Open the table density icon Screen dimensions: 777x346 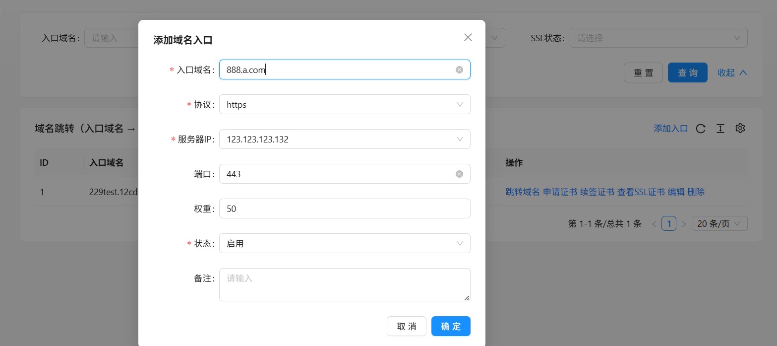[x=720, y=129]
